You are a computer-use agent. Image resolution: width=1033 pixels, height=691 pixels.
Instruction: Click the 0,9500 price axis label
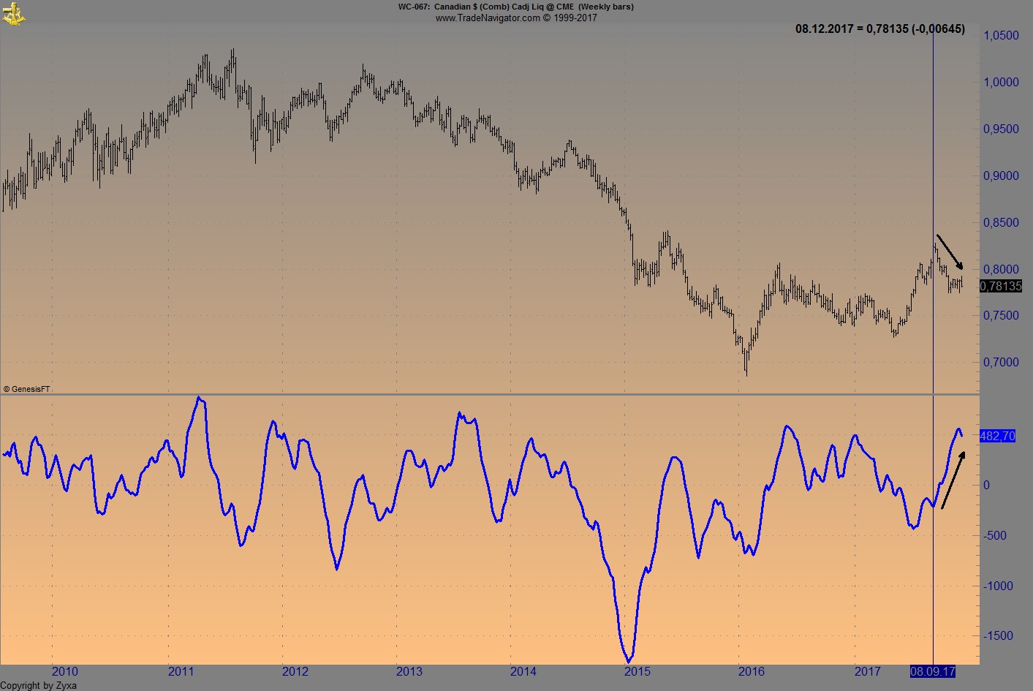pyautogui.click(x=1001, y=129)
